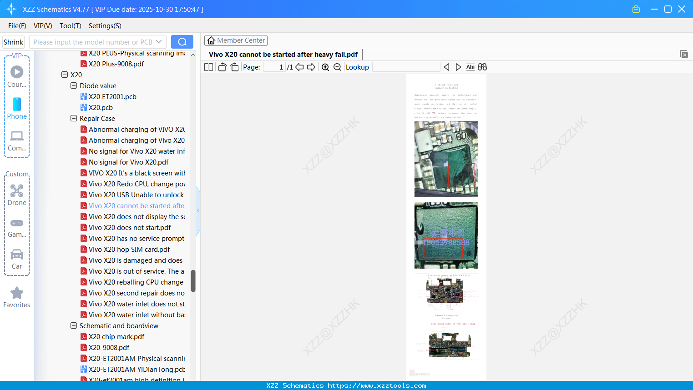Open 'X20-ET2001AM Physical scanning' file
Screen dimensions: 693x390
point(137,358)
